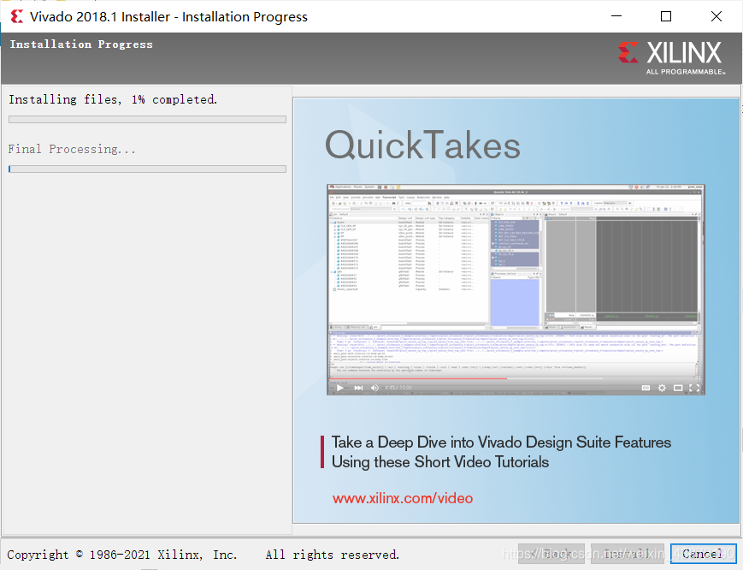Click the red video seek progress bar
This screenshot has height=570, width=743.
pyautogui.click(x=419, y=379)
